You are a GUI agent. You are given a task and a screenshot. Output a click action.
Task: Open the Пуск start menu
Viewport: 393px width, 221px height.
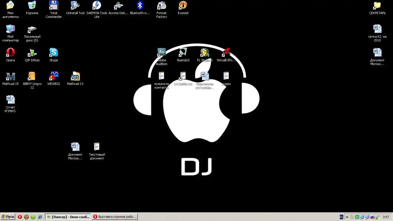tap(8, 217)
